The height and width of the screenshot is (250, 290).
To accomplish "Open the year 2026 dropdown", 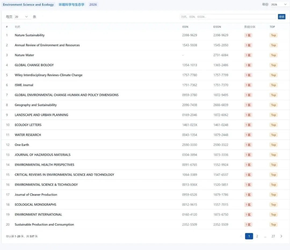I will tap(279, 5).
